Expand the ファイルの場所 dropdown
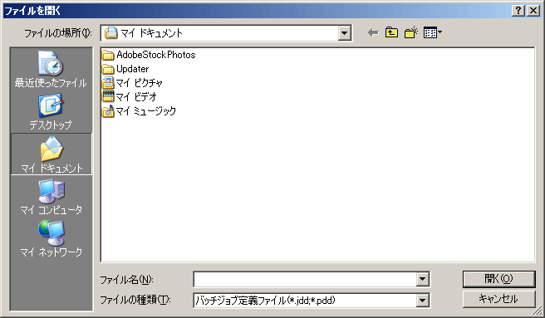Viewport: 545px width, 318px height. tap(344, 33)
